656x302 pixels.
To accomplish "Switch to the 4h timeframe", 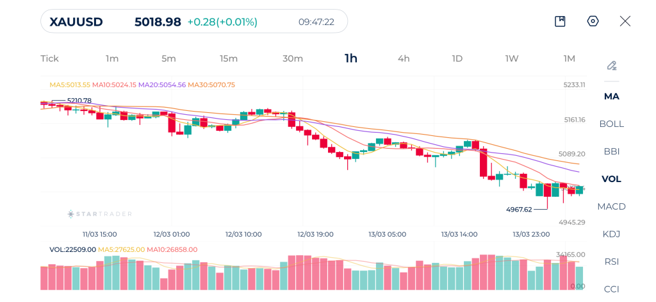I will [x=404, y=58].
